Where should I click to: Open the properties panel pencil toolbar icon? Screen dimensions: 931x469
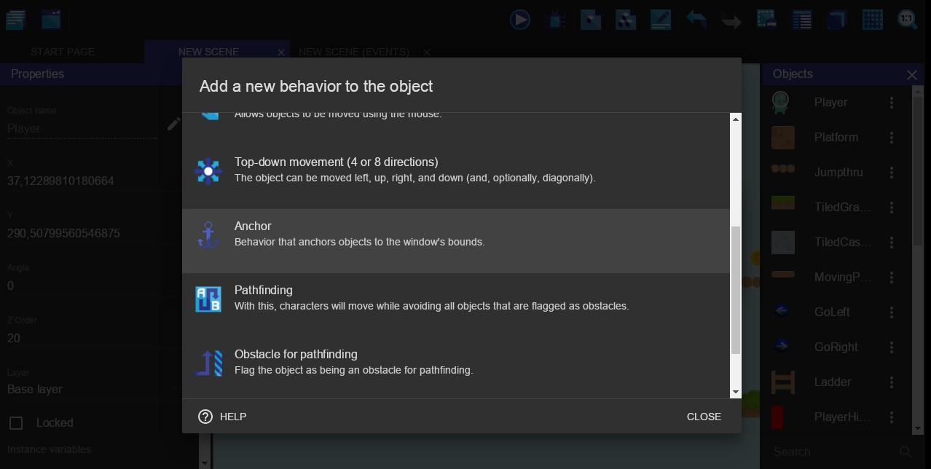point(661,20)
